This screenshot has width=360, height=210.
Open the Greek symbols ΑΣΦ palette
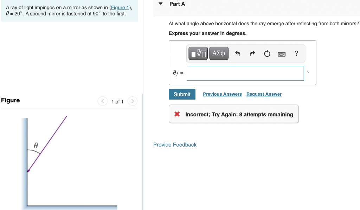(219, 53)
